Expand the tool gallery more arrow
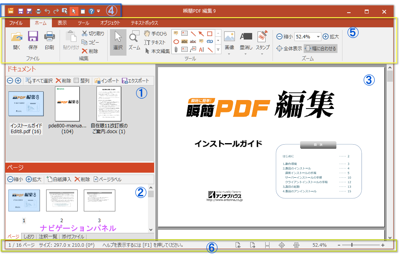This screenshot has width=399, height=254. point(218,49)
